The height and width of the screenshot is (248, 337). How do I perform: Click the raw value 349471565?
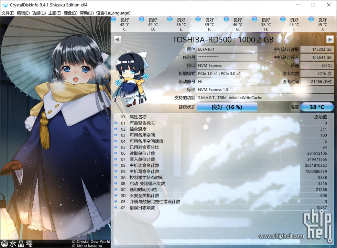(x=317, y=159)
